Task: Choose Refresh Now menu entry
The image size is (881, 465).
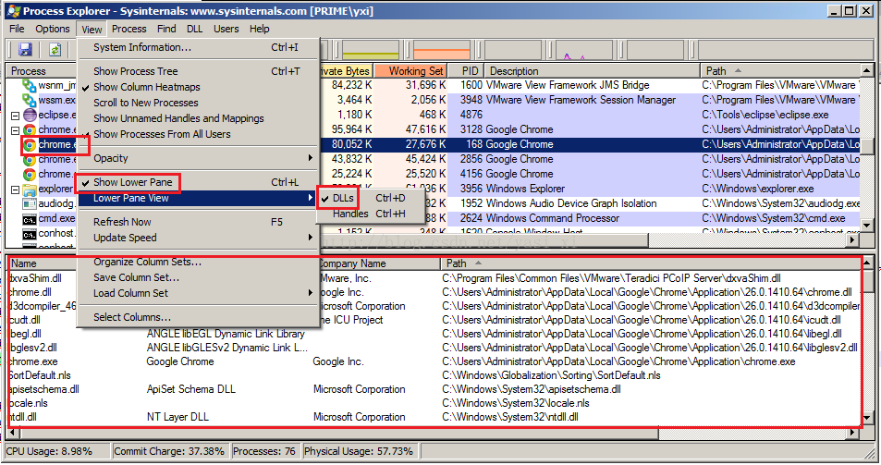Action: pyautogui.click(x=197, y=223)
